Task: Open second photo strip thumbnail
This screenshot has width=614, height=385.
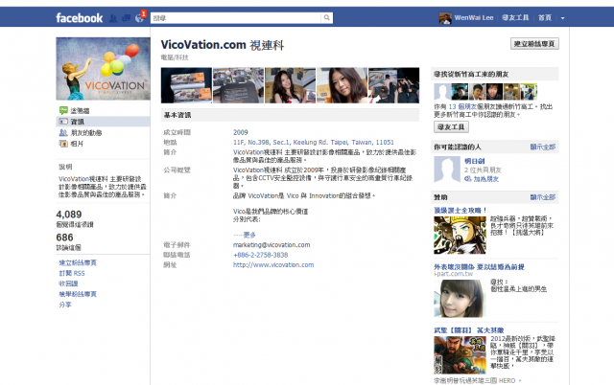Action: (238, 85)
